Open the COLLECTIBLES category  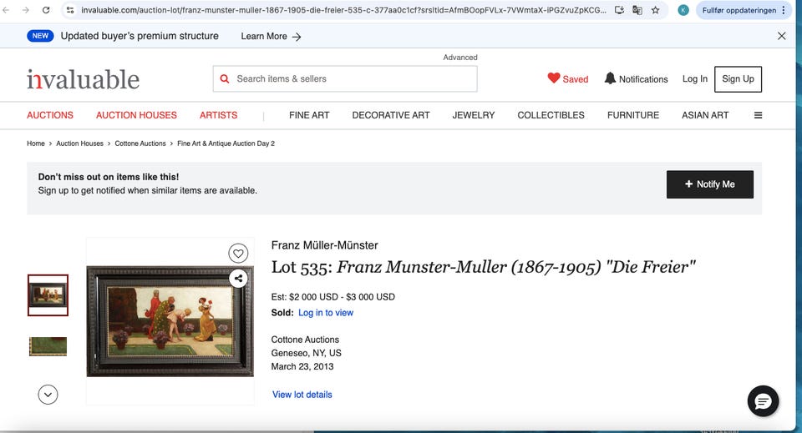pyautogui.click(x=551, y=115)
